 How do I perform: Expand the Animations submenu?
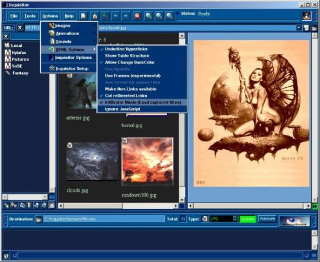tap(69, 33)
